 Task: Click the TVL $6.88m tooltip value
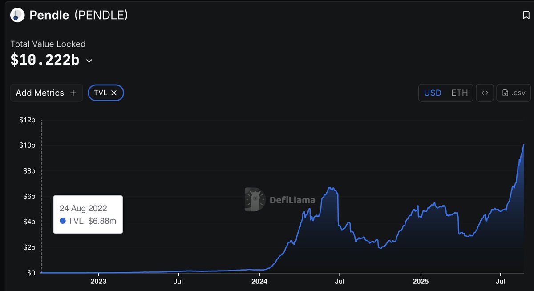click(x=88, y=221)
